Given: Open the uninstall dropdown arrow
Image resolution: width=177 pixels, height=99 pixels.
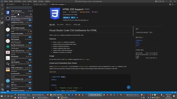Looking at the screenshot, I should coord(75,18).
